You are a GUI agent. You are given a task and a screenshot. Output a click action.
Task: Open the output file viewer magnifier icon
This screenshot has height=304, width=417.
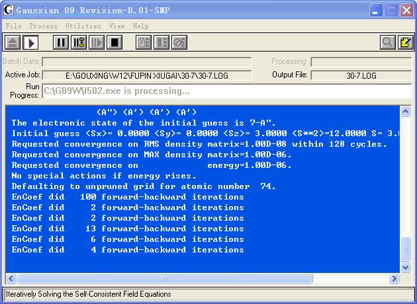(388, 42)
